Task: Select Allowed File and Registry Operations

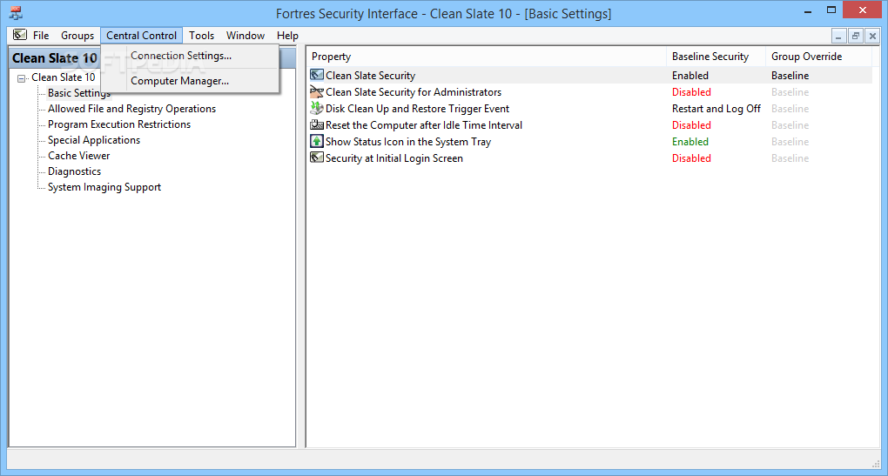Action: click(132, 109)
